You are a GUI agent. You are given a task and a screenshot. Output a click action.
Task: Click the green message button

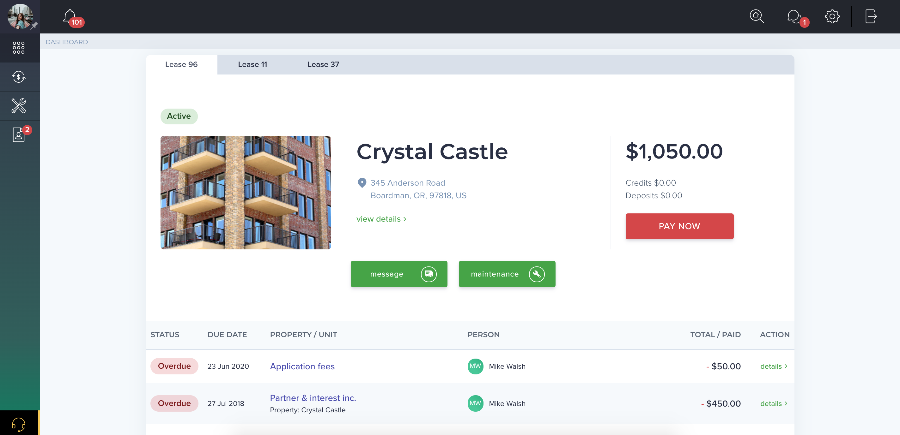tap(398, 274)
